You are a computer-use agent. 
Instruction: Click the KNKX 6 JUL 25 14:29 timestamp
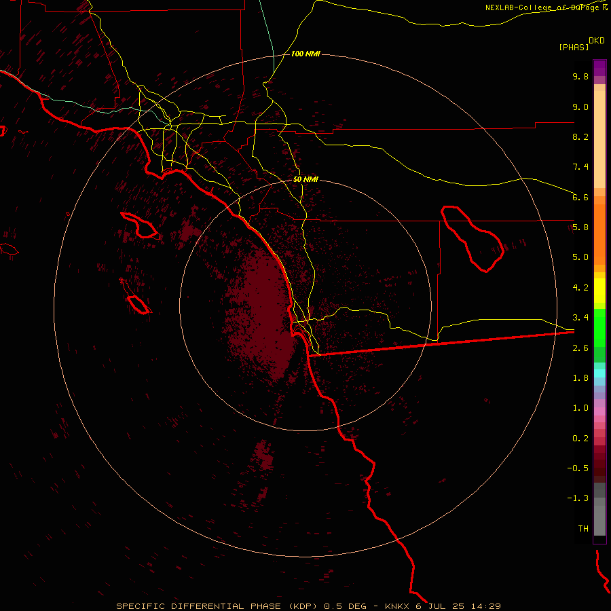coord(443,606)
